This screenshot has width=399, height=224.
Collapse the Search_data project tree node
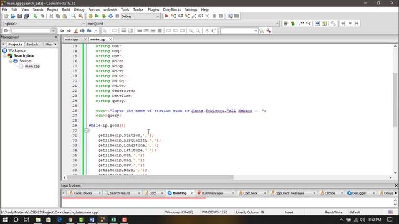pyautogui.click(x=4, y=55)
